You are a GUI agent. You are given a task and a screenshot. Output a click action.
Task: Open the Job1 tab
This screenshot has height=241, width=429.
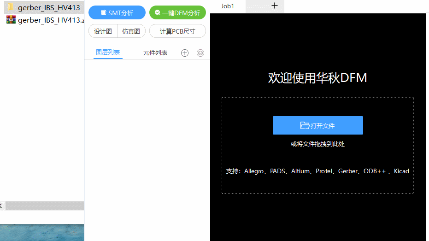point(228,6)
